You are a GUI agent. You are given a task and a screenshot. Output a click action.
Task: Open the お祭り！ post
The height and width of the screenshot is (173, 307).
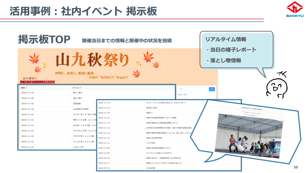point(149,113)
